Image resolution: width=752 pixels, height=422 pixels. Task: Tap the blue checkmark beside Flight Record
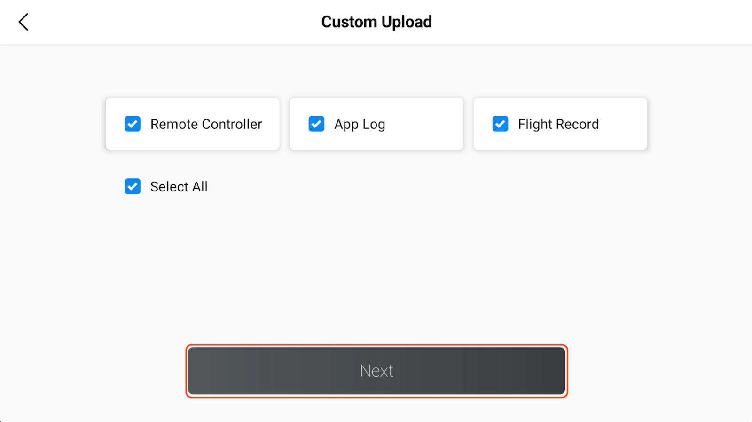[x=500, y=124]
